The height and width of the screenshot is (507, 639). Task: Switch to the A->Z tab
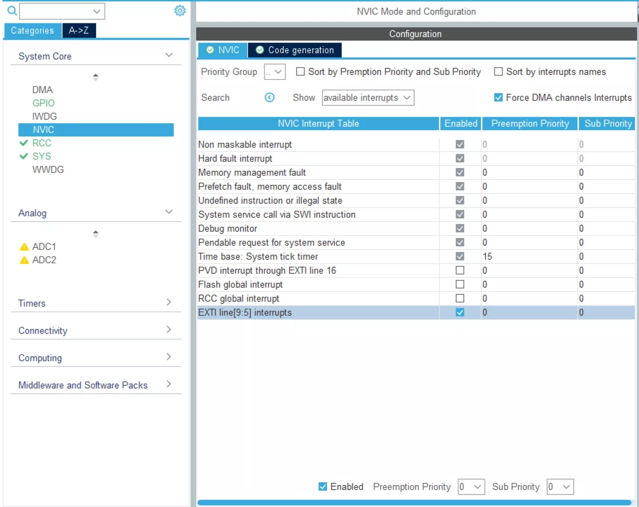click(x=79, y=31)
